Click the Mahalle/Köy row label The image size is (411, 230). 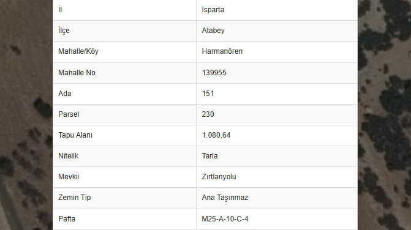pos(78,51)
